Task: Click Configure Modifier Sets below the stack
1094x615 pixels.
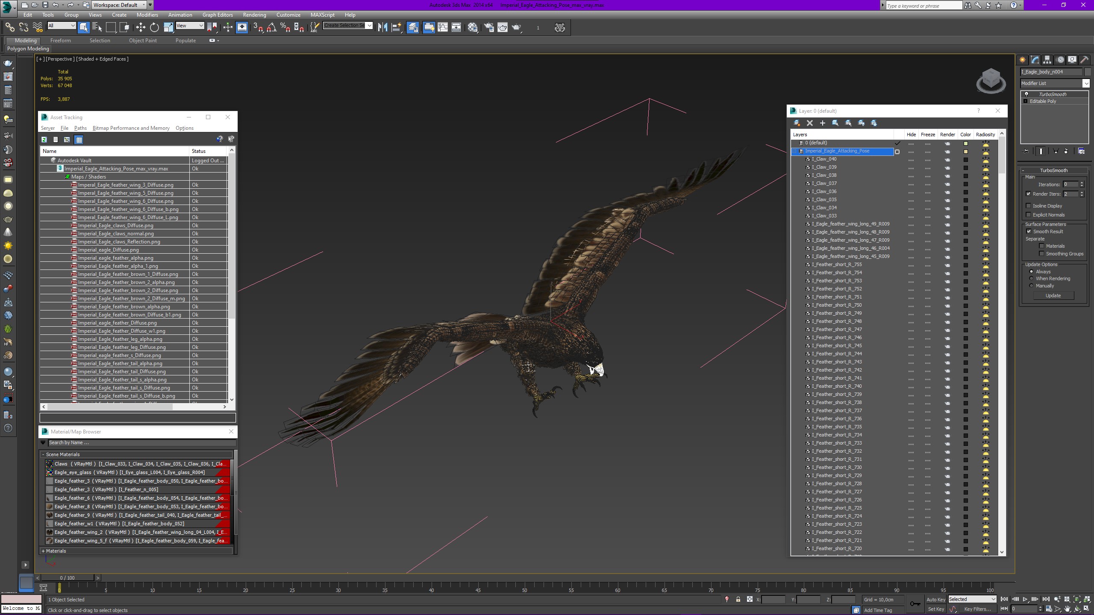Action: click(x=1081, y=151)
